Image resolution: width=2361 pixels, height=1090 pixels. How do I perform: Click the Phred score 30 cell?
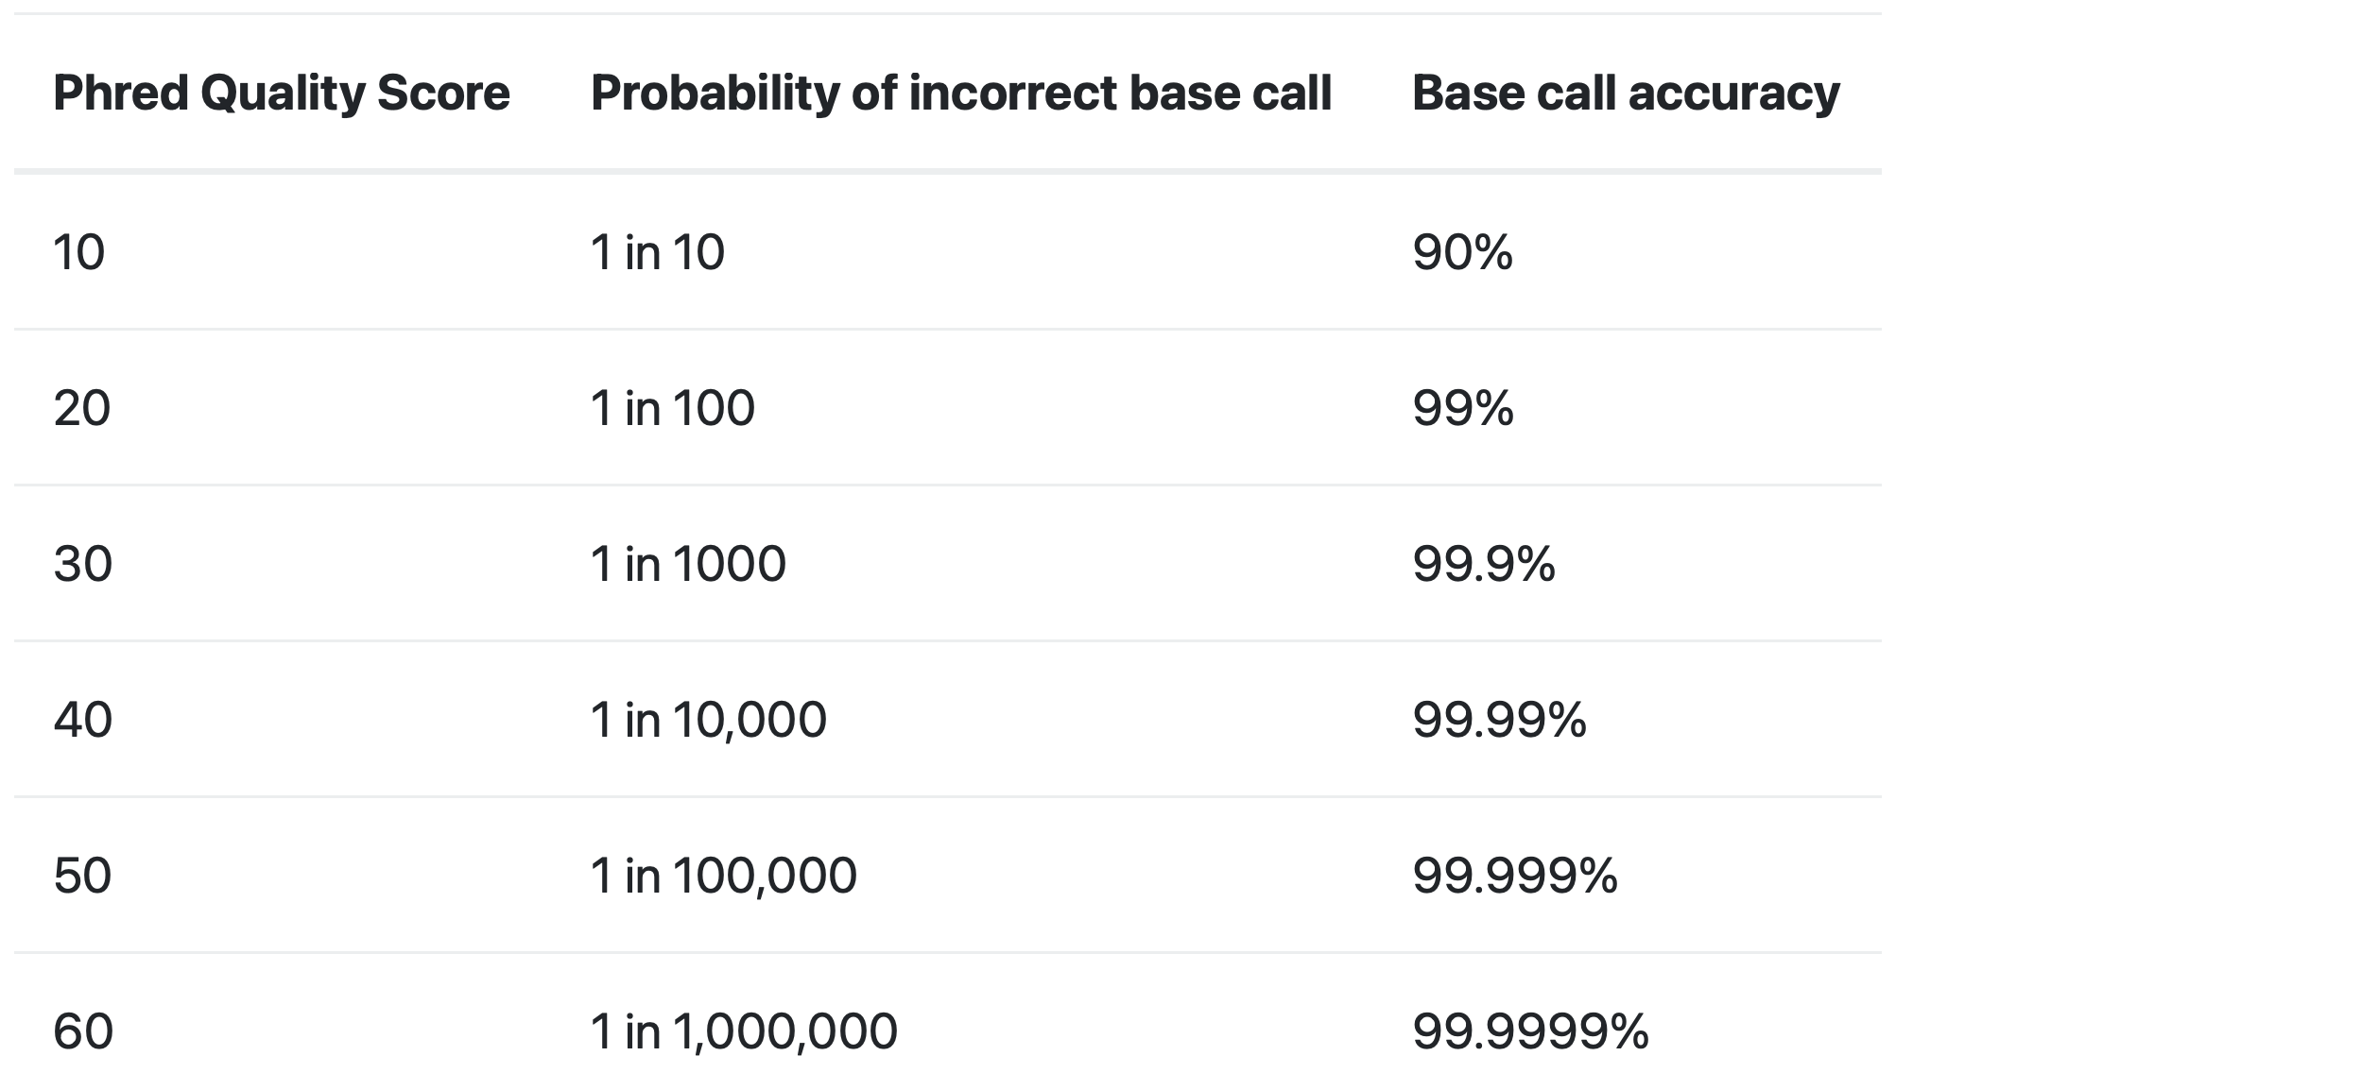point(83,564)
